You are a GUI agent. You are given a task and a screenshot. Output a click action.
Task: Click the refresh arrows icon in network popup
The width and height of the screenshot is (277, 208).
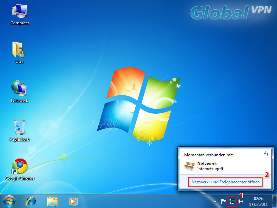click(266, 153)
